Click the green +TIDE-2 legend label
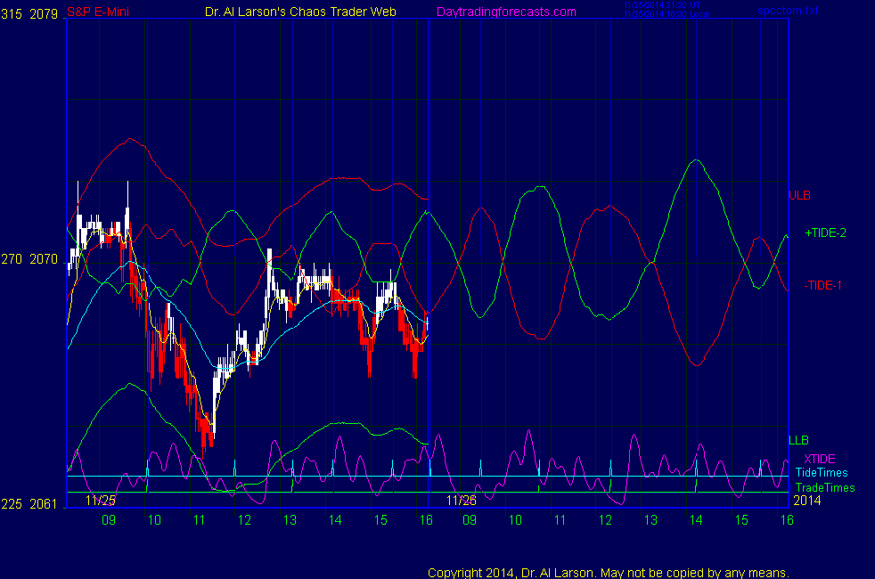 click(825, 233)
